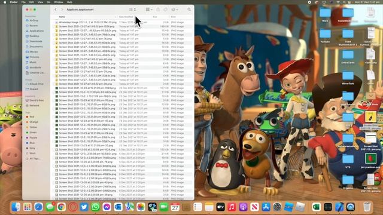The image size is (383, 215).
Task: Open Twitter from the Dock
Action: coord(84,207)
